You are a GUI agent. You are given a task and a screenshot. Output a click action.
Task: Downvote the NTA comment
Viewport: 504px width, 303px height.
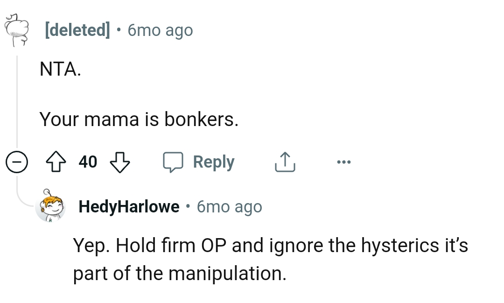[x=120, y=162]
